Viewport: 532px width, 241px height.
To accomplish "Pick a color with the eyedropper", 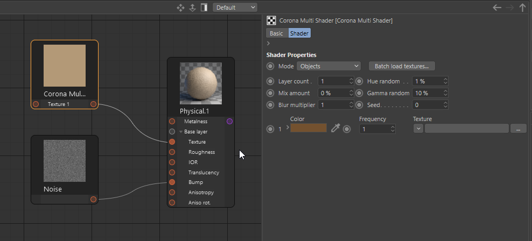I will point(335,128).
